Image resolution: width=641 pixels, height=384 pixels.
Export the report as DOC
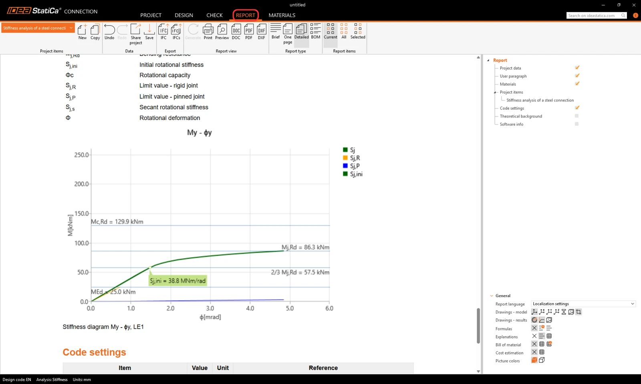236,32
